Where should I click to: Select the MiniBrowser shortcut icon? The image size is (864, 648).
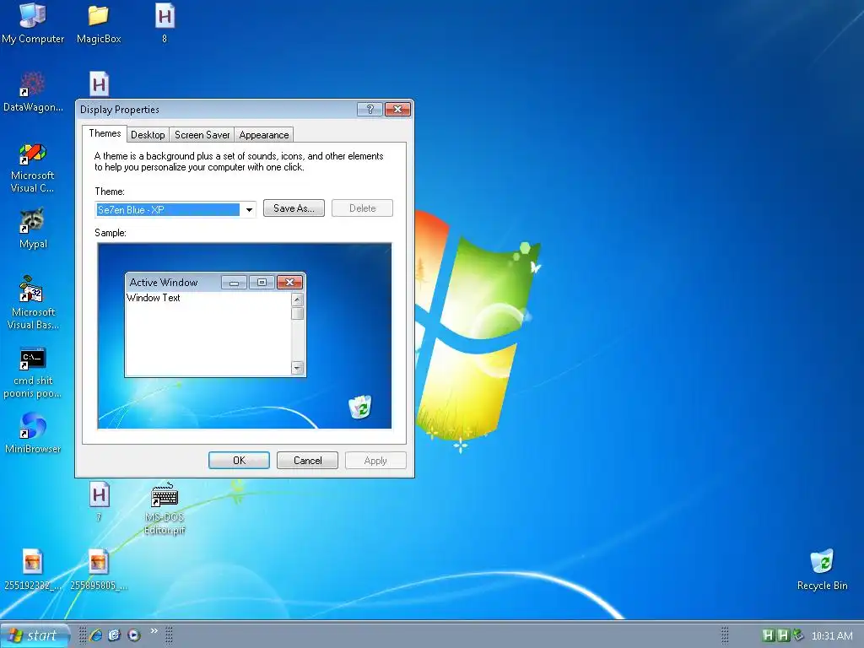coord(33,434)
